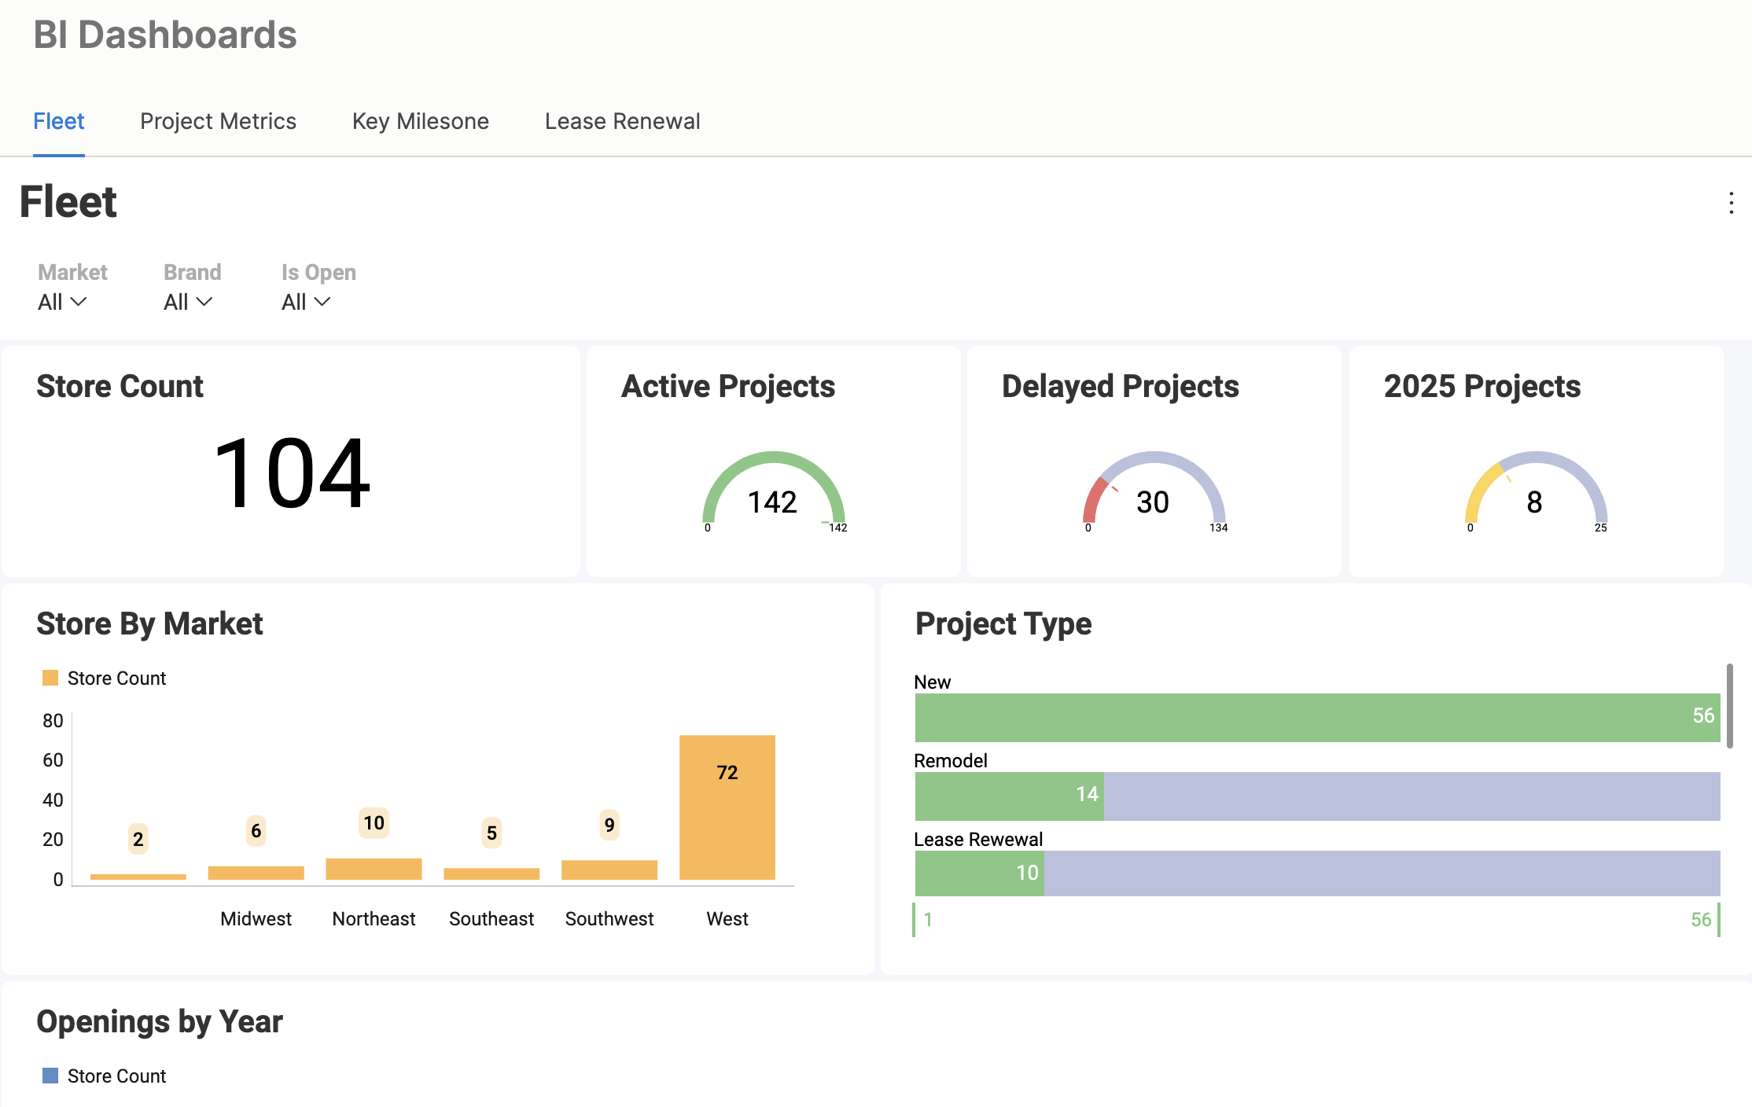Toggle orange Store Count legend swatch
This screenshot has width=1752, height=1107.
[x=50, y=678]
